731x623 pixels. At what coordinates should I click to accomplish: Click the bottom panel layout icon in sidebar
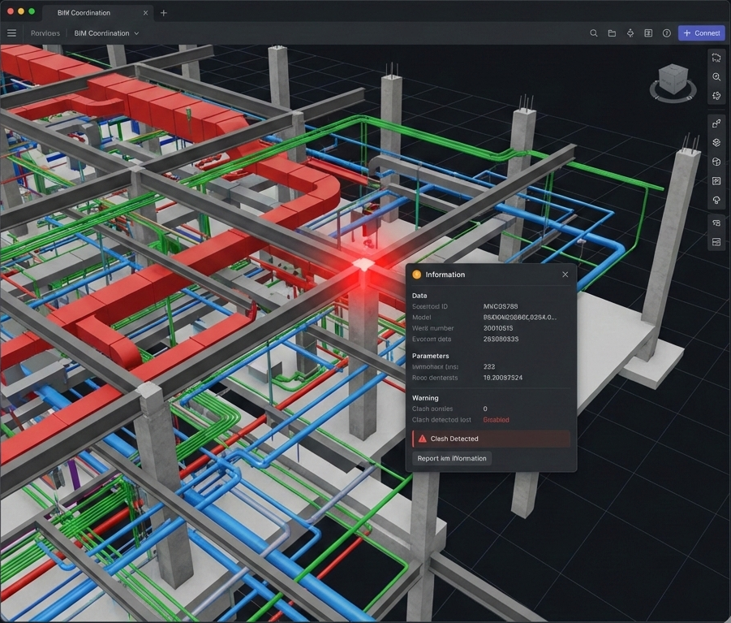click(x=716, y=242)
